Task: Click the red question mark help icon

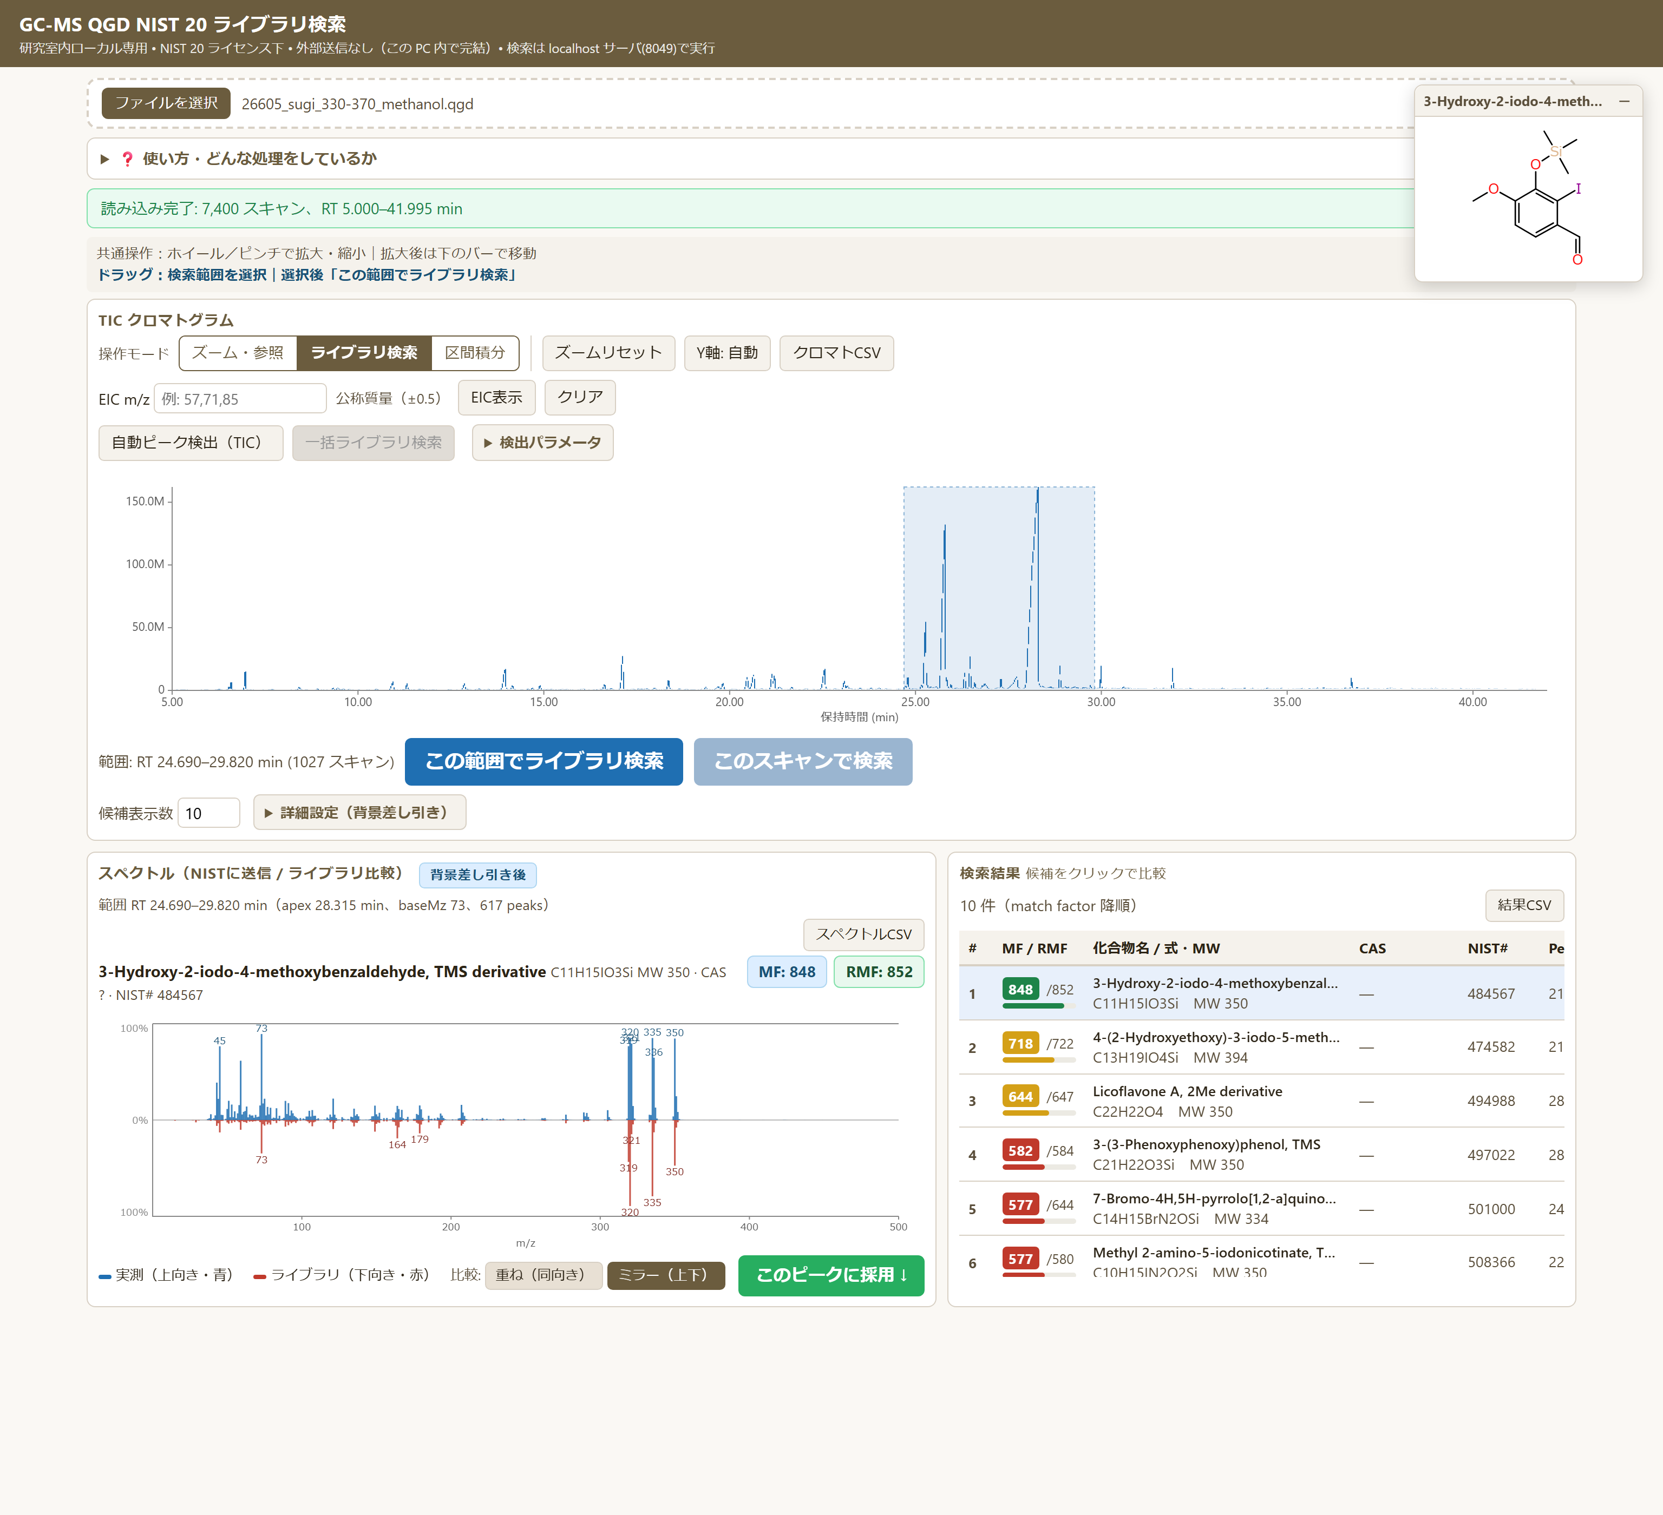Action: (x=127, y=159)
